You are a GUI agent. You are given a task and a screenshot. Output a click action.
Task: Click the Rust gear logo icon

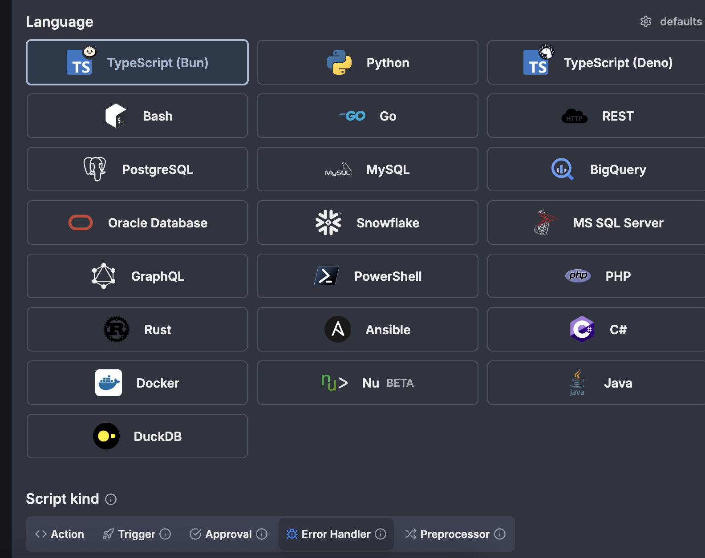117,329
